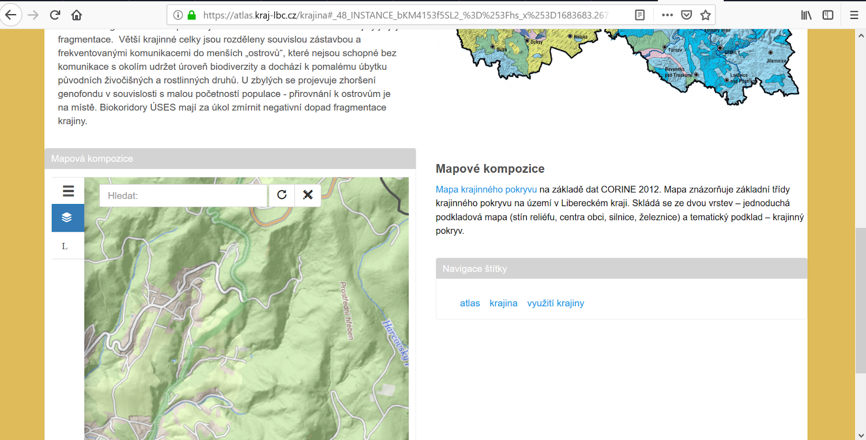
Task: Reload the current page
Action: tap(55, 15)
